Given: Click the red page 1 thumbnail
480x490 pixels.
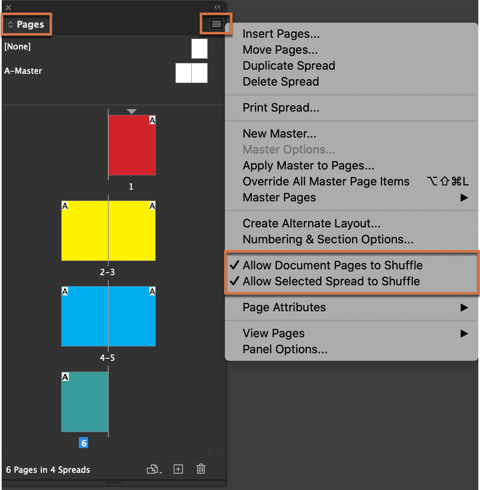Looking at the screenshot, I should [x=132, y=145].
